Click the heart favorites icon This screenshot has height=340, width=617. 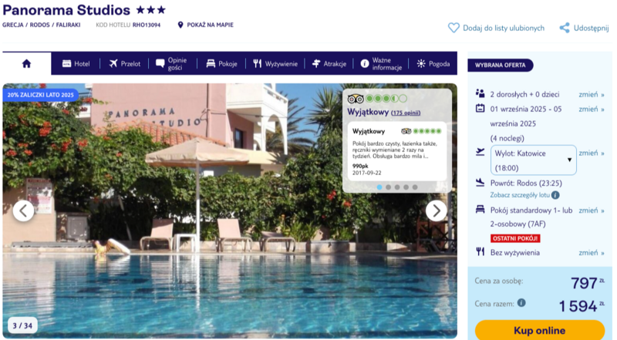pyautogui.click(x=453, y=28)
